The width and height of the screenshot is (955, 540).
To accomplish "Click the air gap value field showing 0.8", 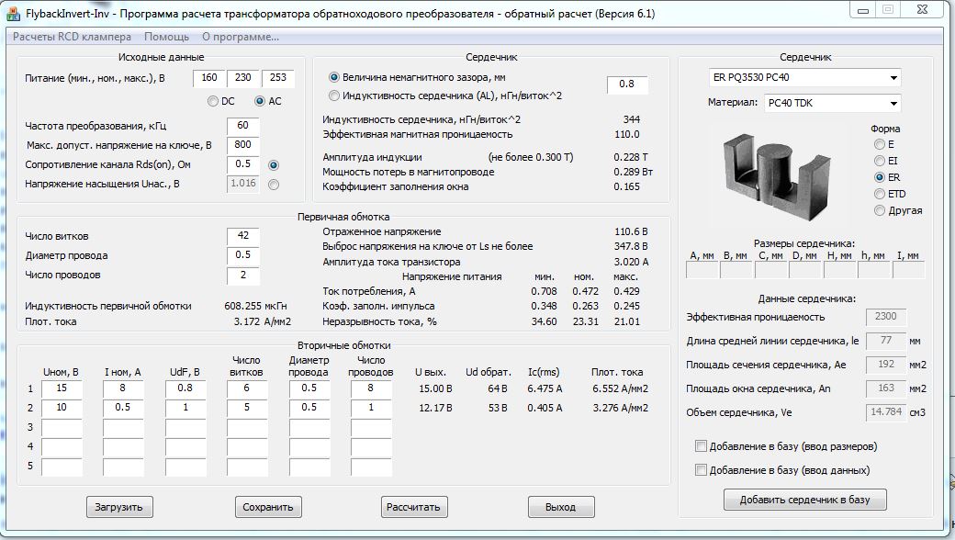I will pyautogui.click(x=626, y=84).
